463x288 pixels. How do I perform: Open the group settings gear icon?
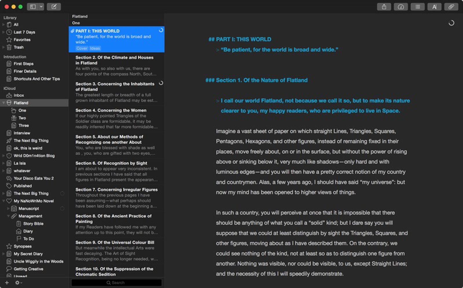tap(18, 282)
